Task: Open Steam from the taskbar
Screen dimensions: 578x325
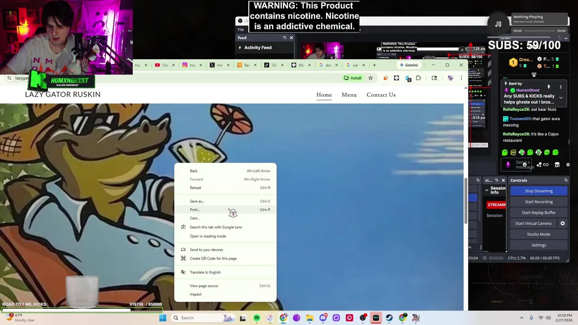Action: coord(389,318)
